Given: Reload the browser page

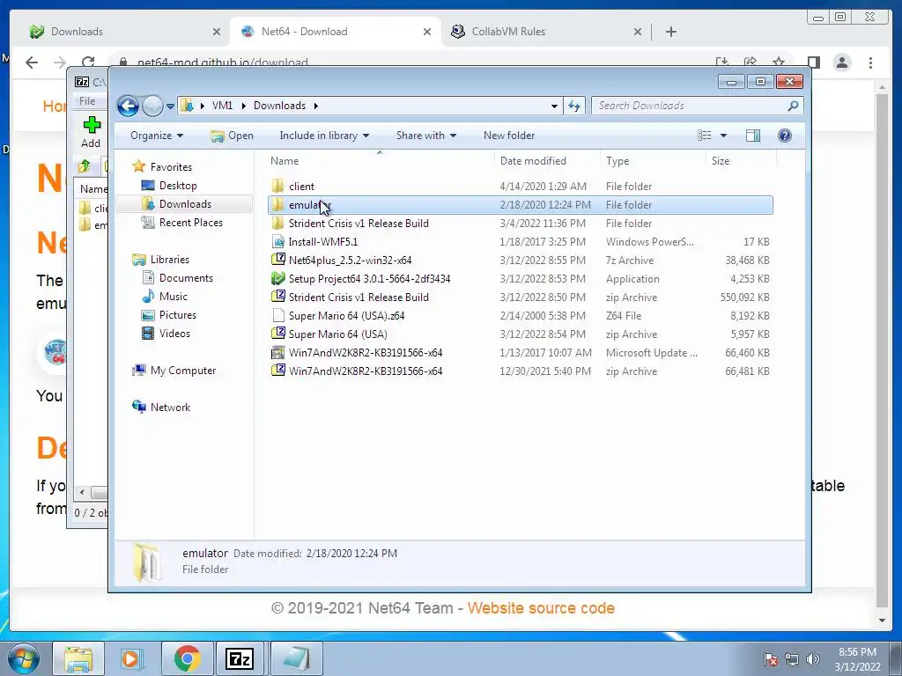Looking at the screenshot, I should 87,62.
